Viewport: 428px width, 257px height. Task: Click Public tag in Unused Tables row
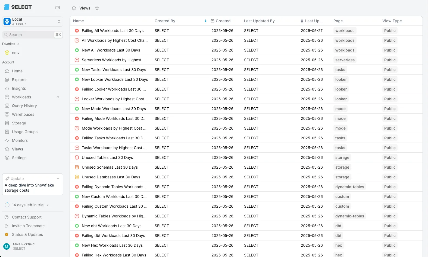390,158
